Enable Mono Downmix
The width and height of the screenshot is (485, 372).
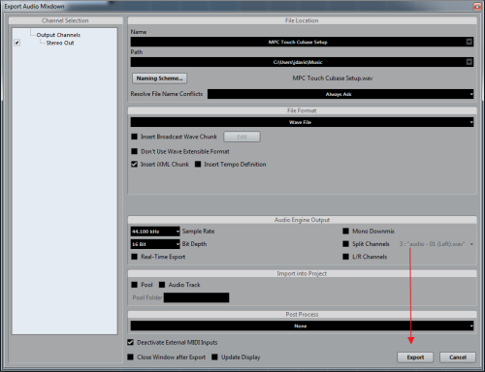(345, 232)
